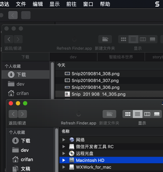Image resolution: width=163 pixels, height=172 pixels.
Task: Click the 名称 column header
Action: (66, 131)
